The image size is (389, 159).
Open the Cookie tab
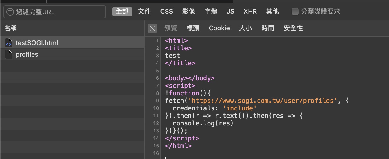(219, 28)
